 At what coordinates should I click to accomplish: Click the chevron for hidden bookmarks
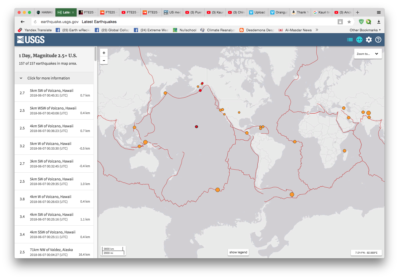317,30
